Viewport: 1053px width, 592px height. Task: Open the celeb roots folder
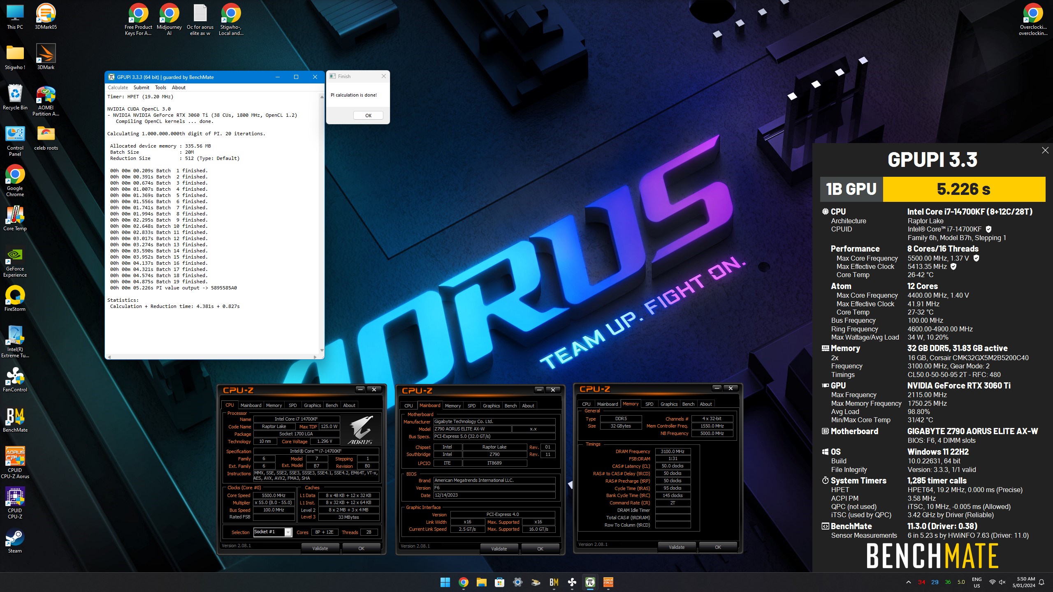(46, 139)
